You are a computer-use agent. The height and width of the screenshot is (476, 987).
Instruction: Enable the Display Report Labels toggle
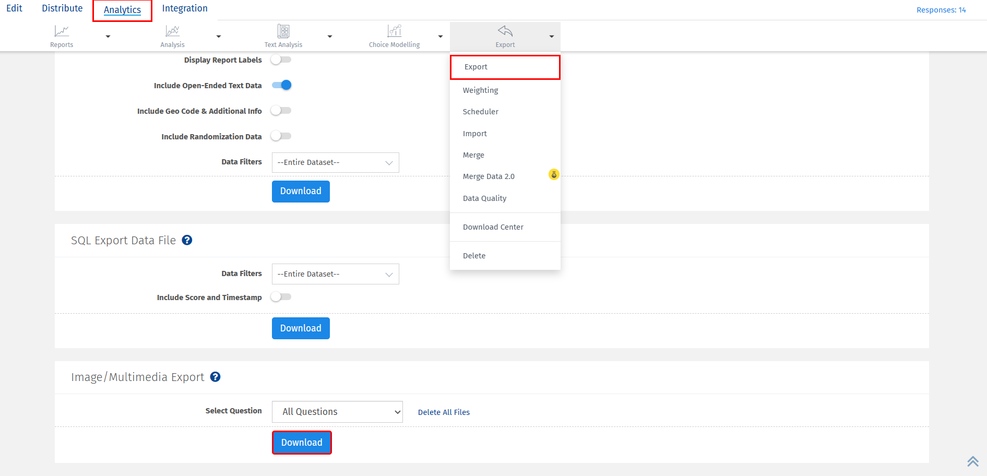281,59
